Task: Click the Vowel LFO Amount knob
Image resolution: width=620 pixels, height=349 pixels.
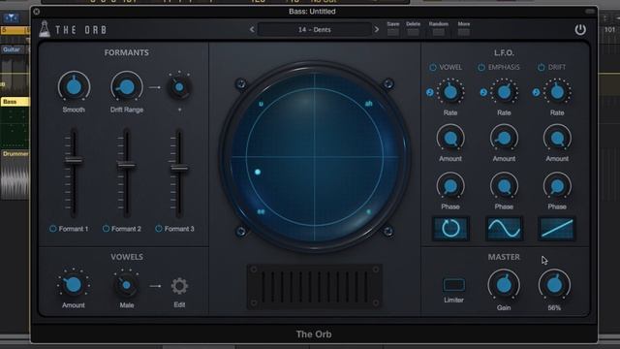Action: [x=450, y=138]
